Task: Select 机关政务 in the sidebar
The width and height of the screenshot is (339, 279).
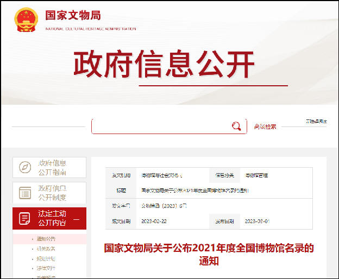Action: 46,249
